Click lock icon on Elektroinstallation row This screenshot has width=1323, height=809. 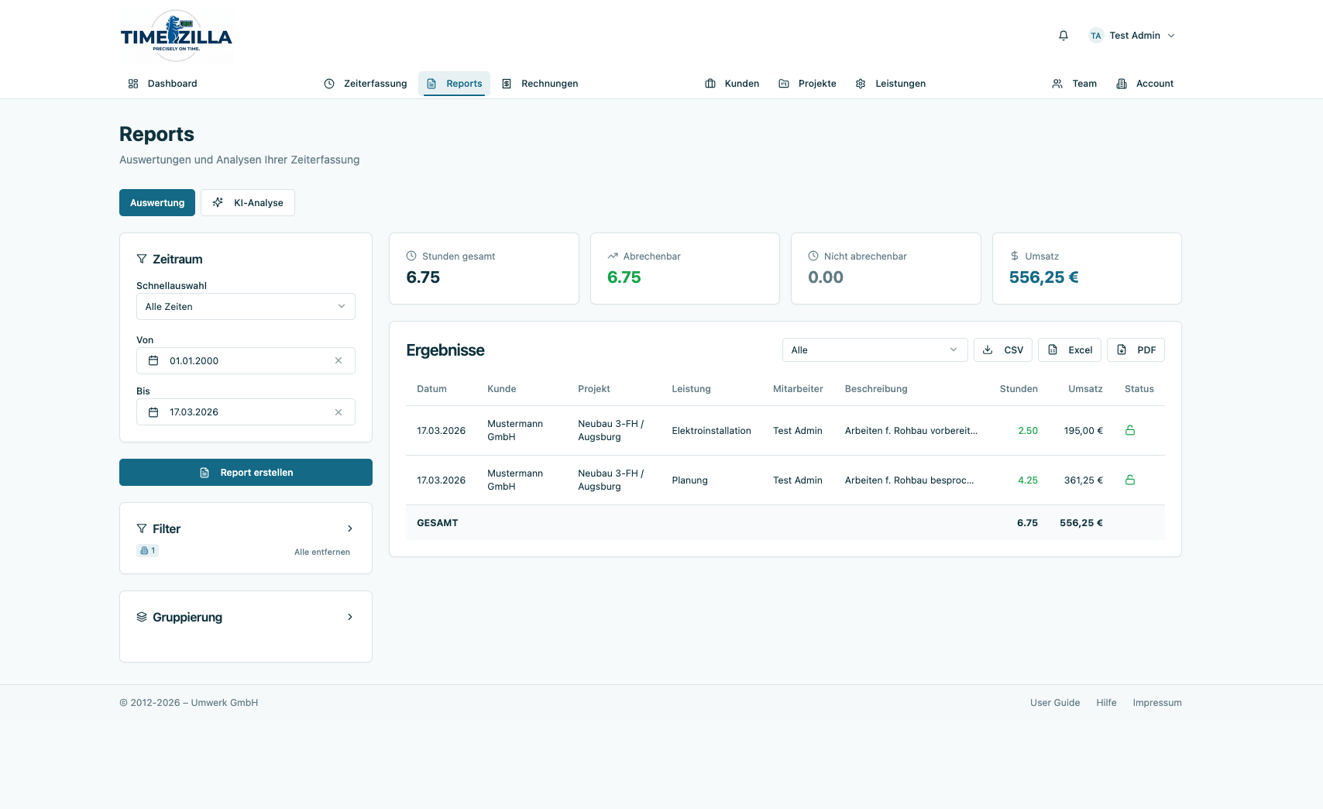pyautogui.click(x=1130, y=431)
